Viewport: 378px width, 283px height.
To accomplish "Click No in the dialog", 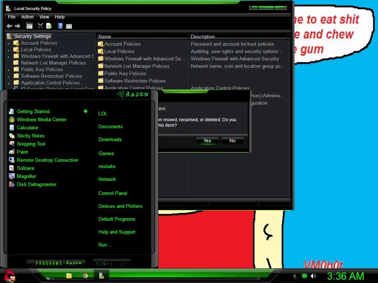I will pos(233,140).
